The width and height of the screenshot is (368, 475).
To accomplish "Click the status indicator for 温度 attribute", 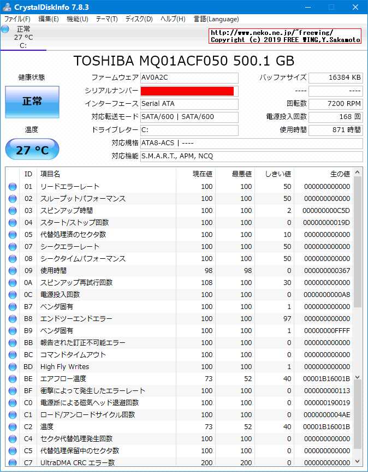I will 13,426.
